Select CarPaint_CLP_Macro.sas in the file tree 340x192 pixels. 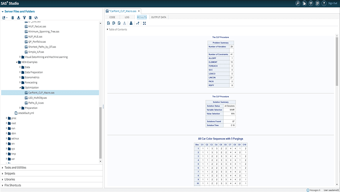click(50, 93)
